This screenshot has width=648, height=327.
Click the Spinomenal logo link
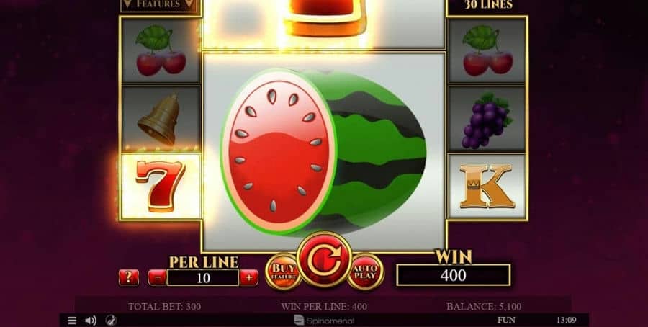(324, 321)
